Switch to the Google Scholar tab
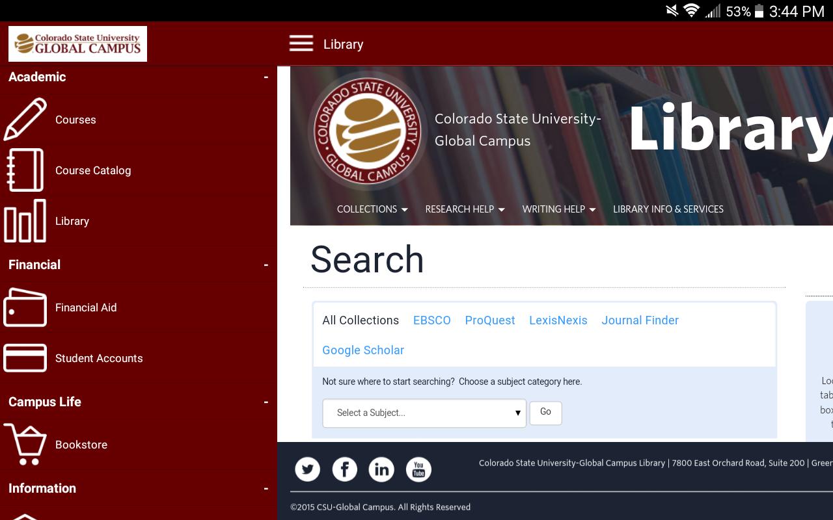The width and height of the screenshot is (833, 520). pyautogui.click(x=363, y=350)
